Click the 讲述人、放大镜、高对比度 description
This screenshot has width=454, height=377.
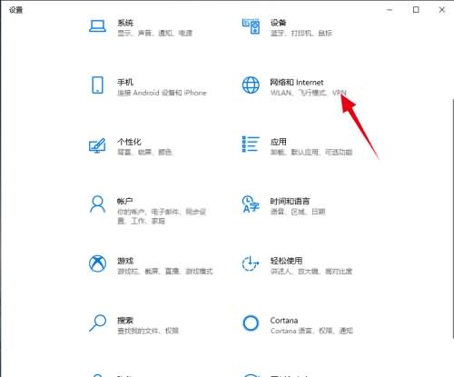(x=311, y=271)
